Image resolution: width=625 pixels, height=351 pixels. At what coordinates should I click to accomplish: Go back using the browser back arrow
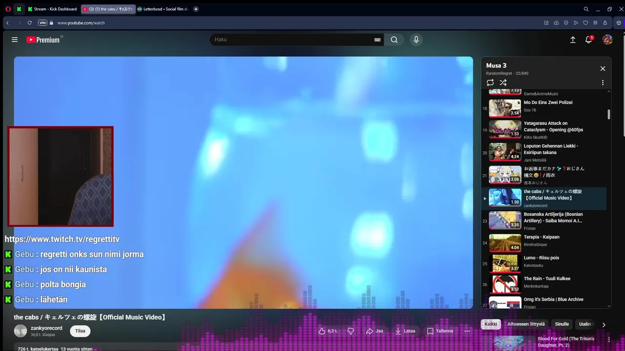click(x=7, y=23)
